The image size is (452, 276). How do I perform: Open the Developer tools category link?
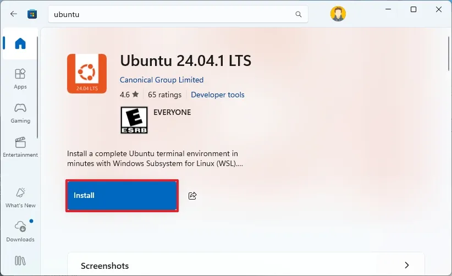pos(218,95)
